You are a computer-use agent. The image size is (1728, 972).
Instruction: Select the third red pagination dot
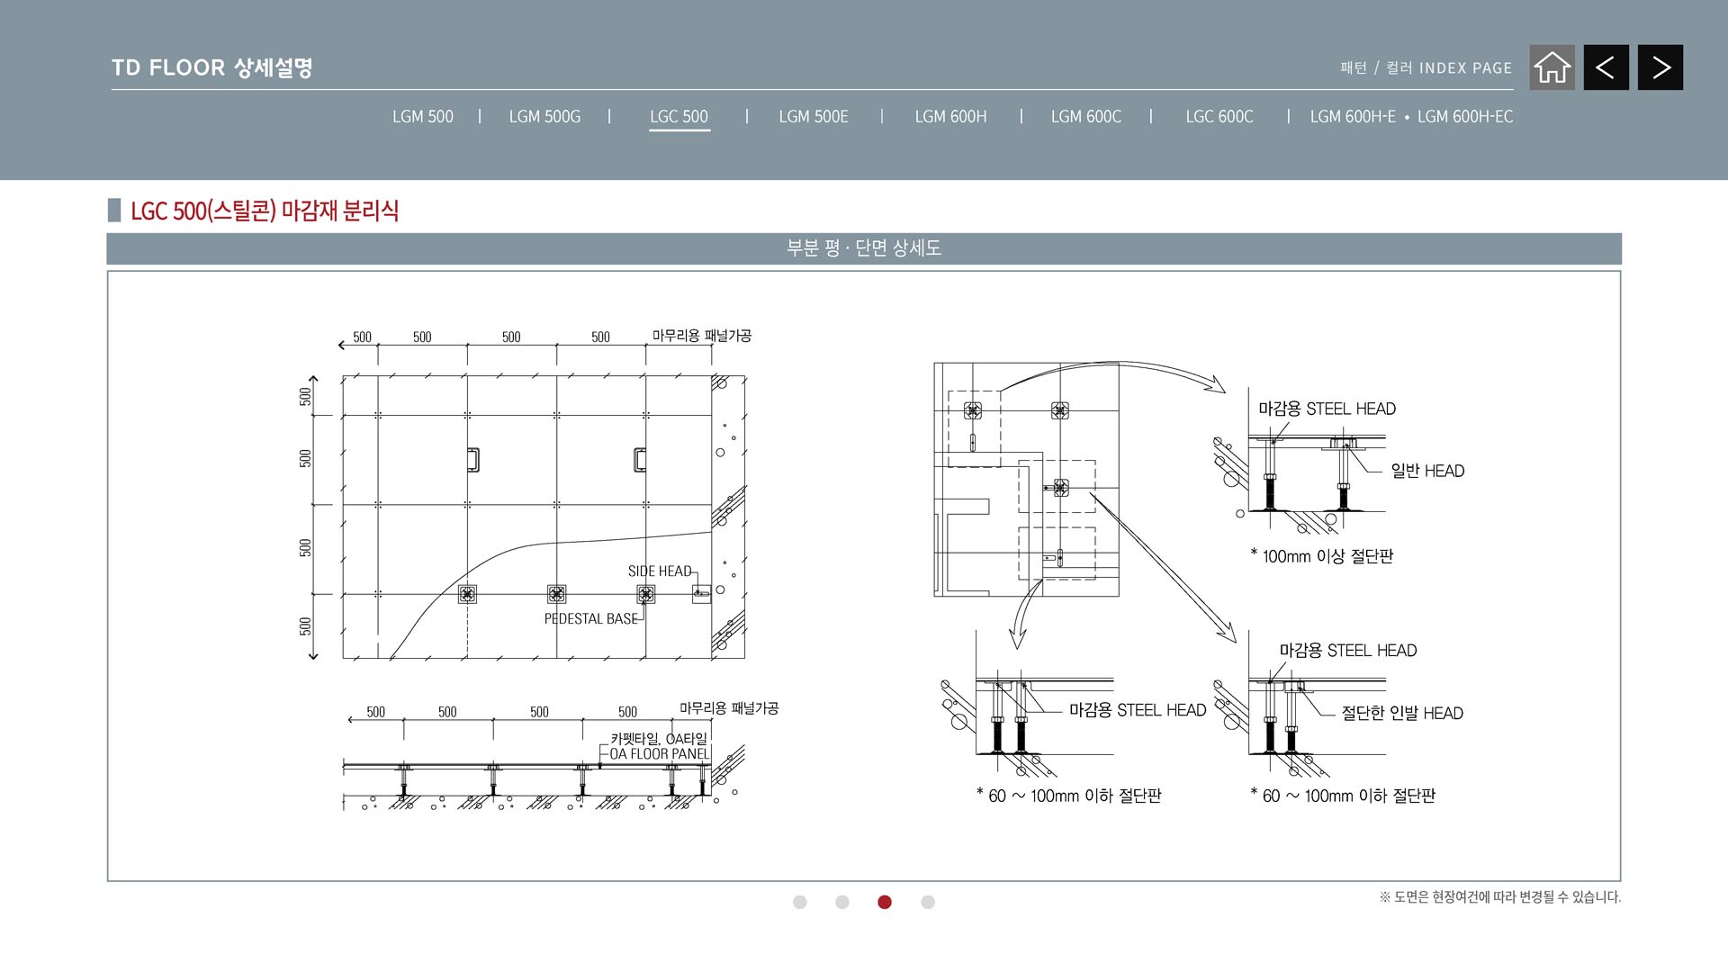[x=885, y=902]
